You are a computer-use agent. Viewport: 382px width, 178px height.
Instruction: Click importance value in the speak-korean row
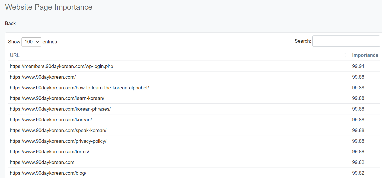(358, 130)
